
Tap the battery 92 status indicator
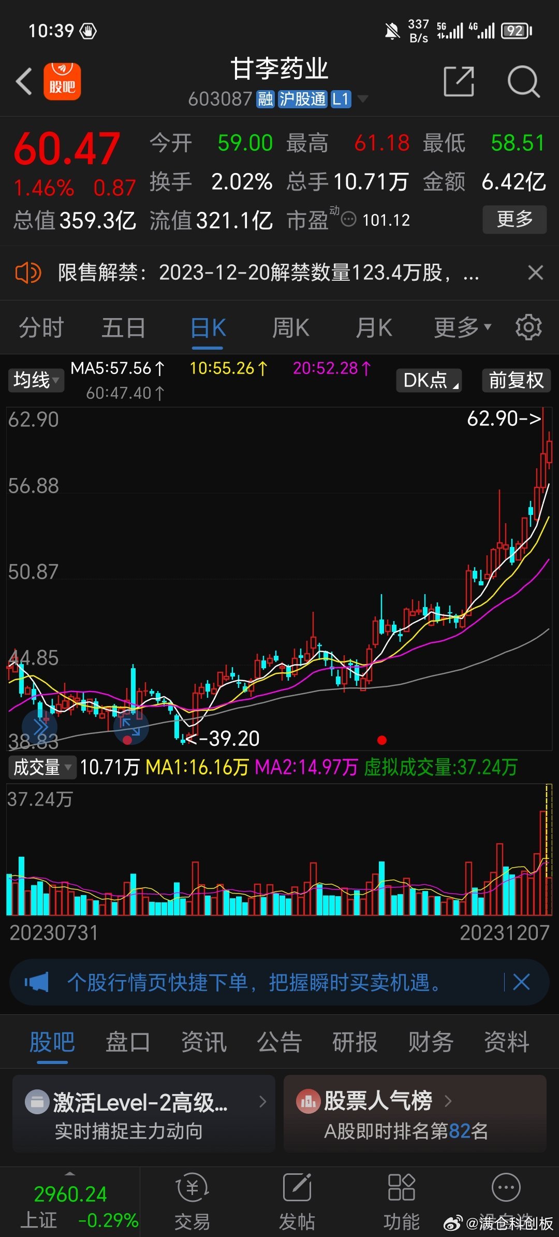(516, 31)
